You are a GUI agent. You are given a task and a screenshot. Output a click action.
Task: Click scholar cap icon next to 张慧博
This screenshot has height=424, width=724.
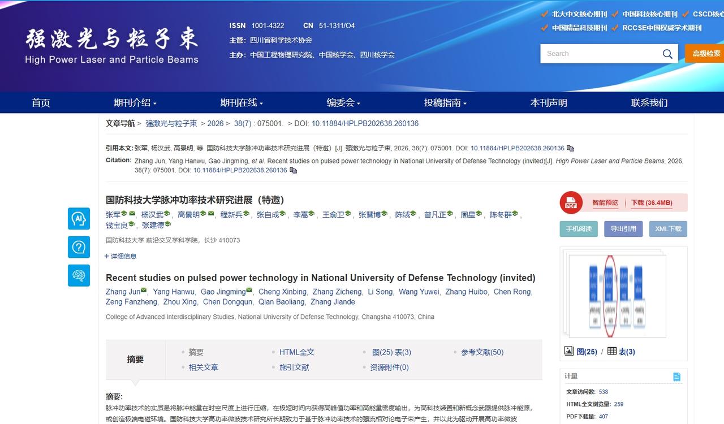[x=384, y=214]
